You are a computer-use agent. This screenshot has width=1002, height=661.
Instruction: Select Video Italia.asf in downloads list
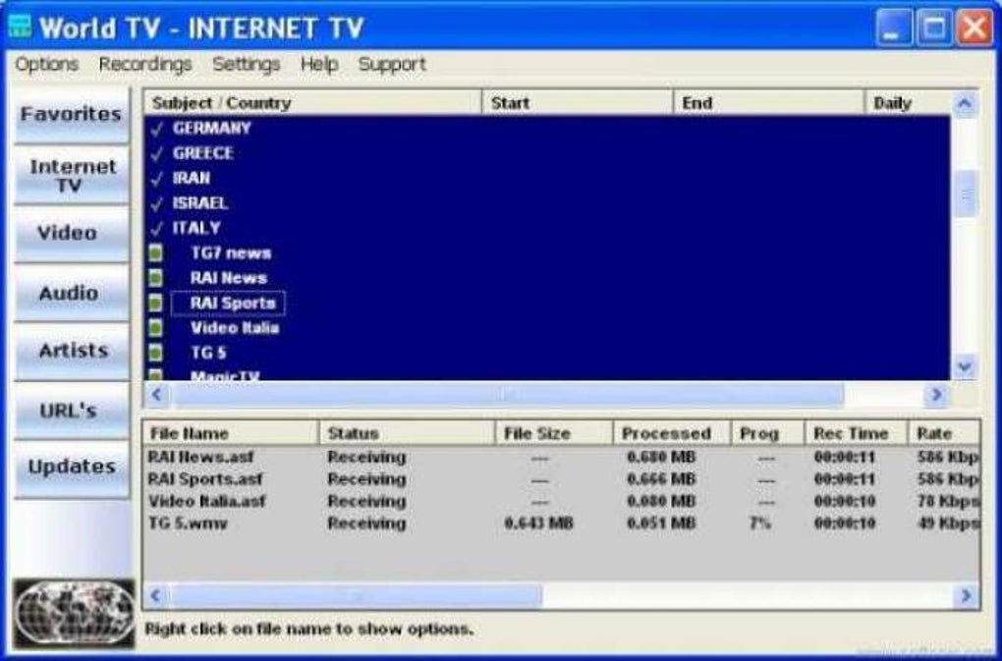206,501
